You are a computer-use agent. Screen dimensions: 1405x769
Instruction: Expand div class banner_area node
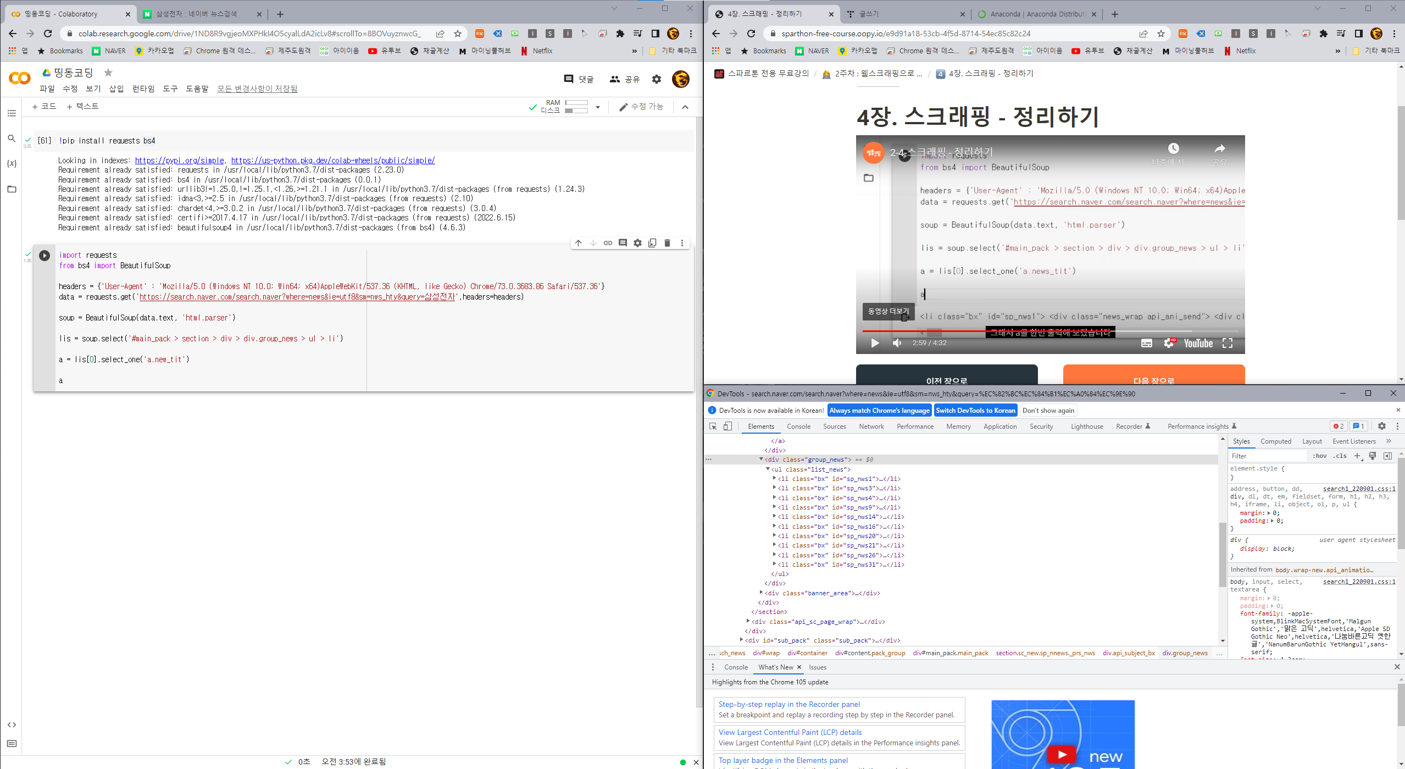pyautogui.click(x=761, y=593)
